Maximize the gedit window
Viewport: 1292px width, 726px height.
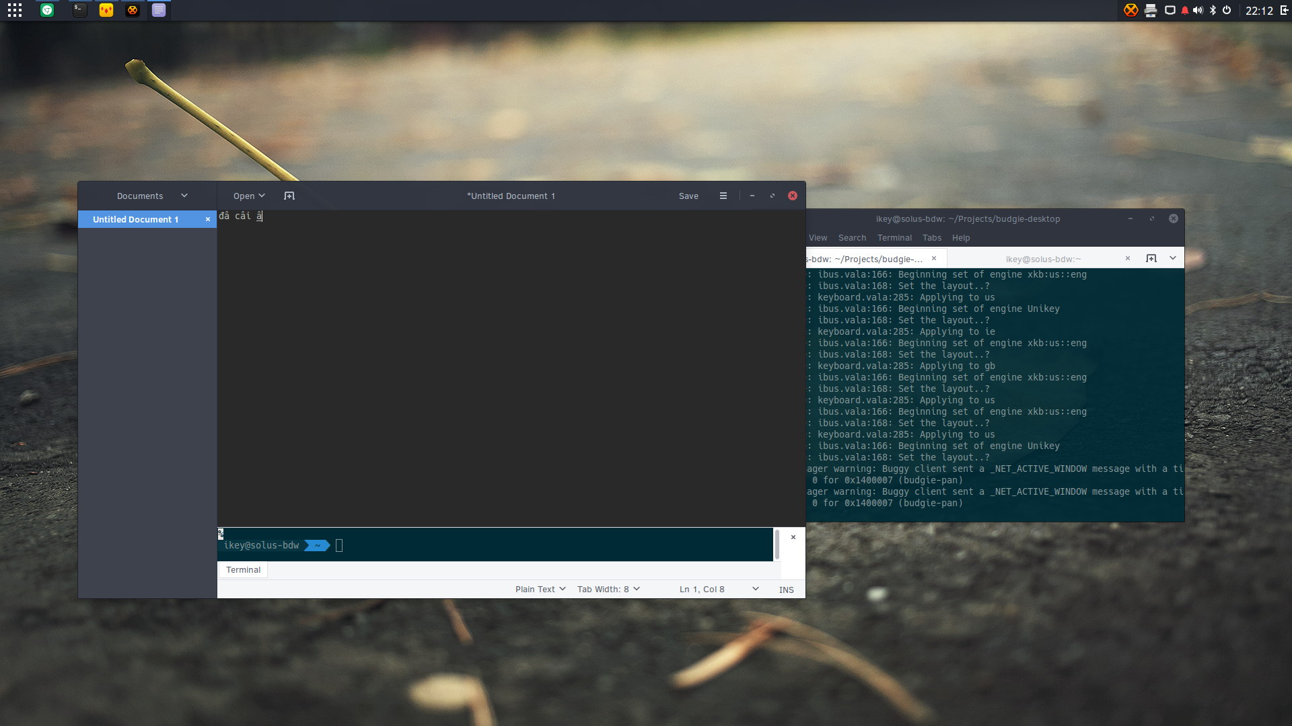click(x=773, y=196)
